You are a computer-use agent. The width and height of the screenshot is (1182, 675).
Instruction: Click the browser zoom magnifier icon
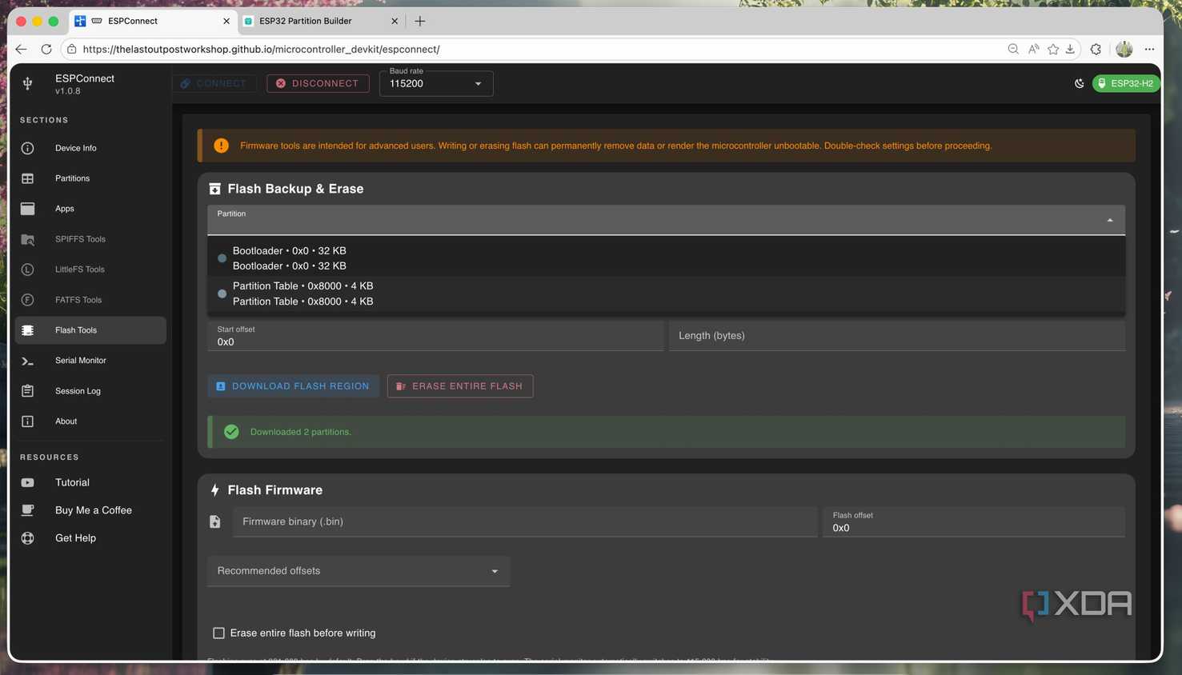click(1013, 50)
